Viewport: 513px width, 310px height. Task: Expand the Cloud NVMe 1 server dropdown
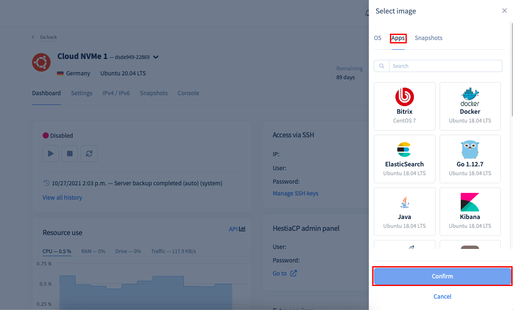pos(156,57)
